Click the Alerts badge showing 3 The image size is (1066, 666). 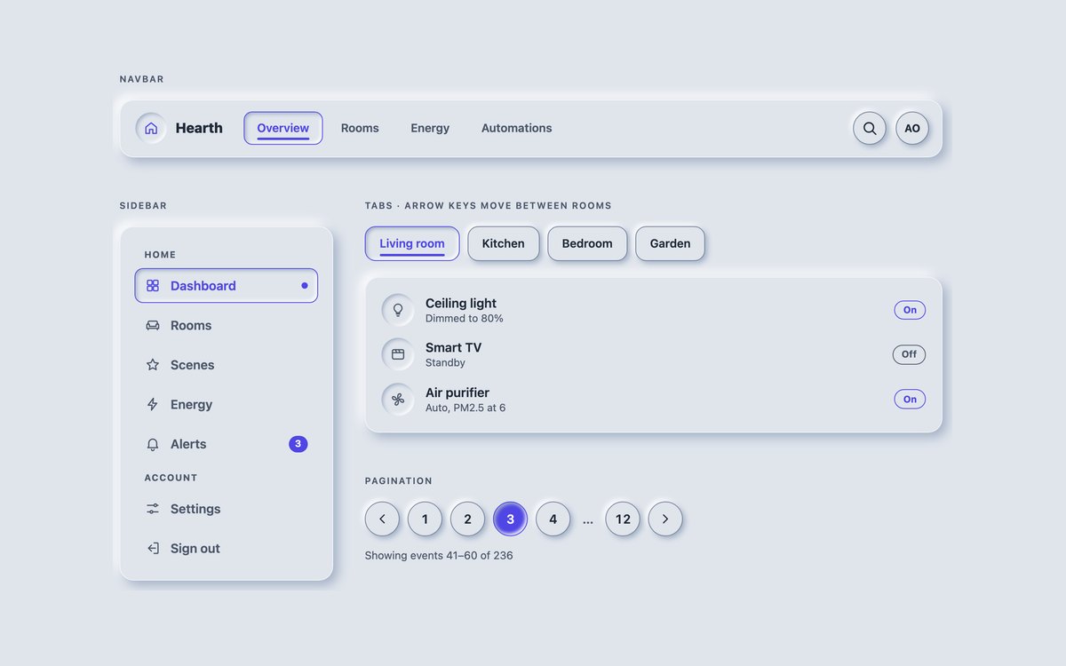pyautogui.click(x=298, y=444)
